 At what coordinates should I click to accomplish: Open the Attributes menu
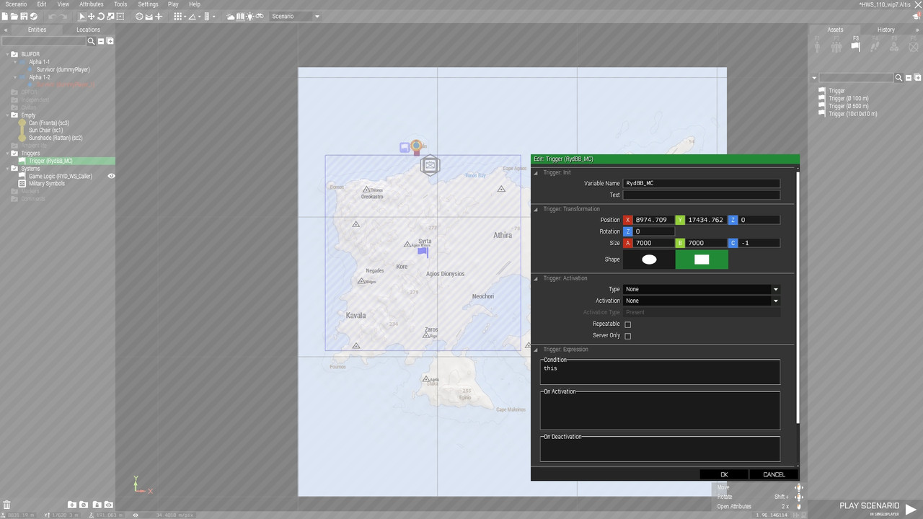(x=92, y=4)
